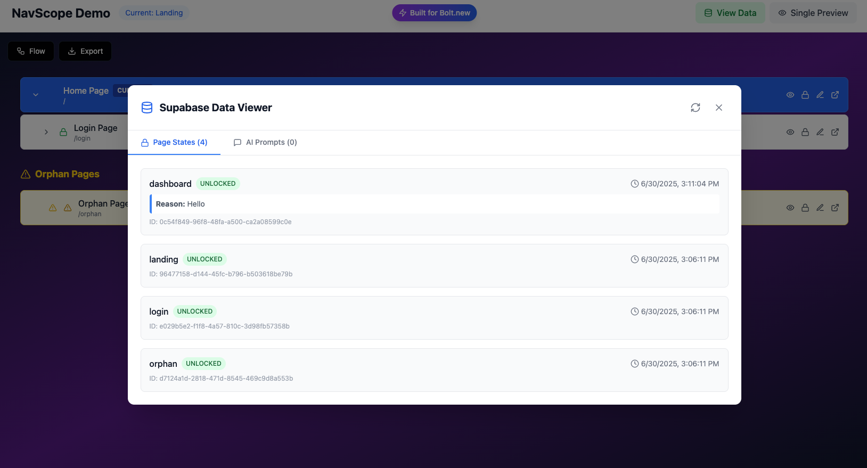Click the lock icon on Orphan Page row
Screen dimensions: 867x468
805,208
